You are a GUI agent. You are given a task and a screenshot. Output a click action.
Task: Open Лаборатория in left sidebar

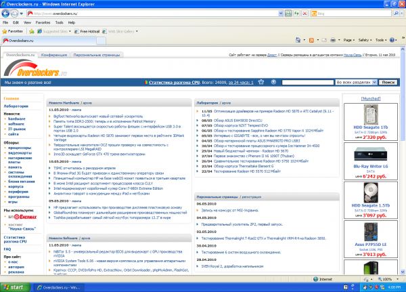pyautogui.click(x=16, y=106)
